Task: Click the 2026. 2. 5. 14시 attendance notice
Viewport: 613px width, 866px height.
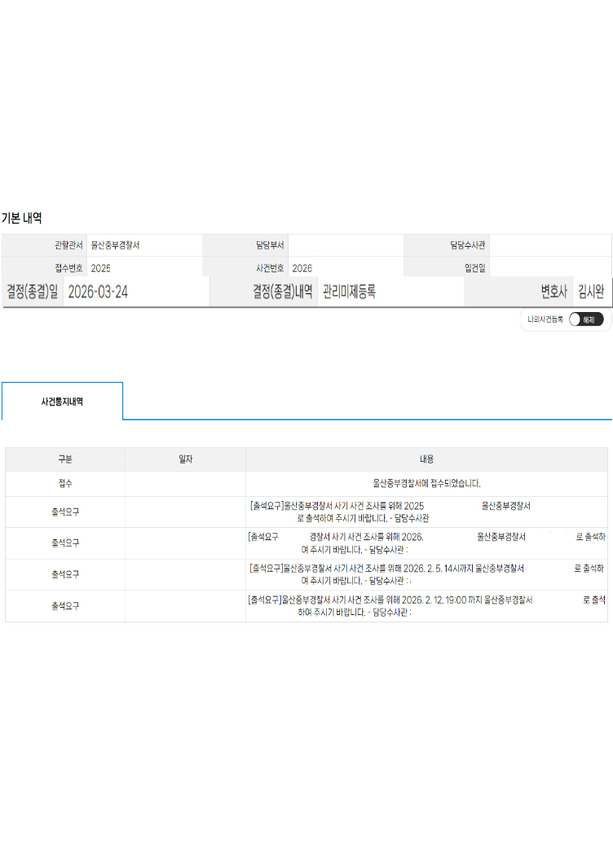Action: 426,574
